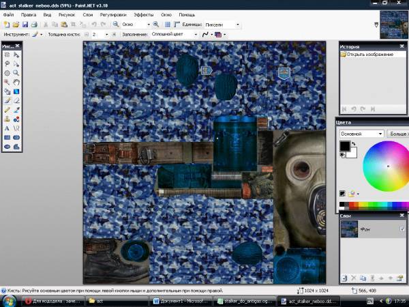Click the primary black color swatch

click(x=344, y=146)
